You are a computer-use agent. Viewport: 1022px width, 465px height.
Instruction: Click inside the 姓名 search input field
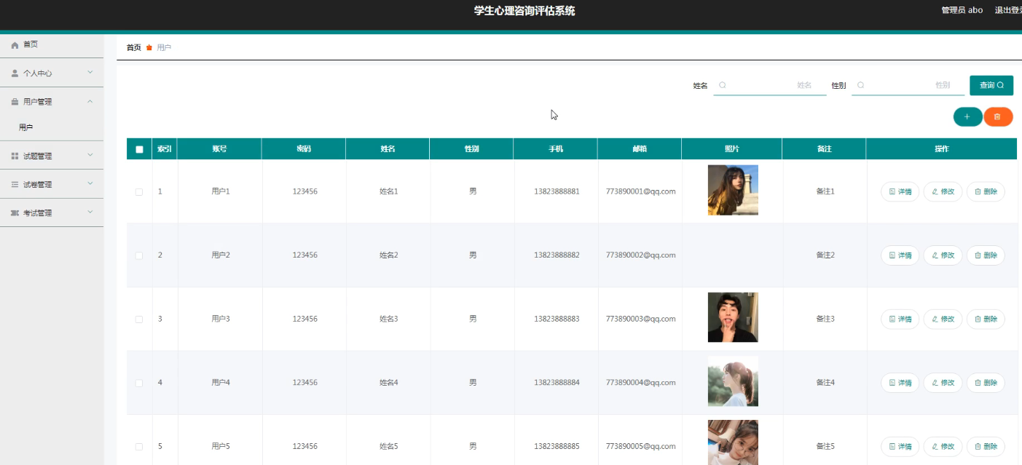[x=770, y=85]
